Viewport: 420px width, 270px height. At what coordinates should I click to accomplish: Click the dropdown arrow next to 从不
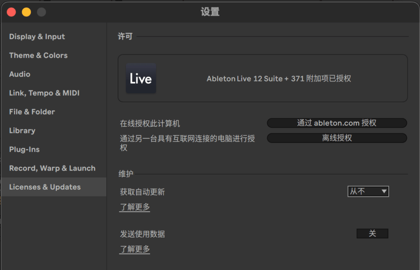point(384,191)
